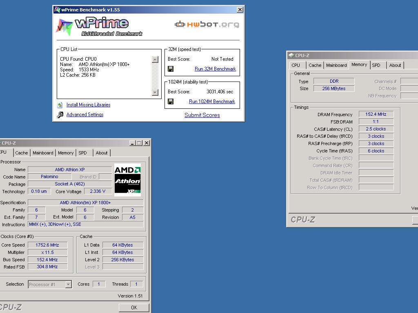Image resolution: width=418 pixels, height=313 pixels.
Task: Switch to Memory tab in left CPU-Z
Action: click(x=66, y=153)
